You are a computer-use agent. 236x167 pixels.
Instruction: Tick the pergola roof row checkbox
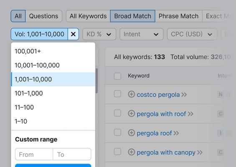point(117,132)
